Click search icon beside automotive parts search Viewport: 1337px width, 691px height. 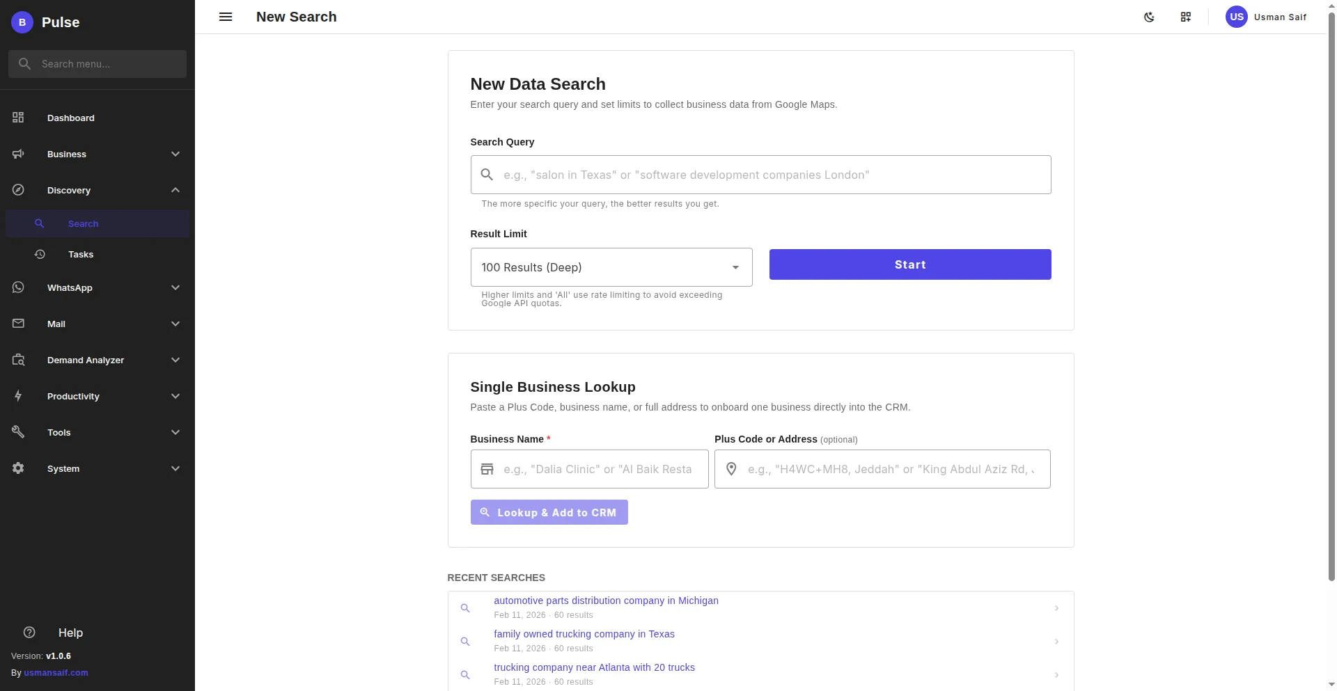(465, 608)
